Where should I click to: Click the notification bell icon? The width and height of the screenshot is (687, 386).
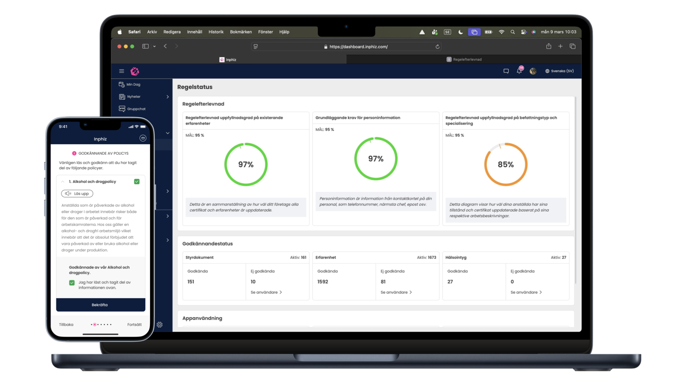[519, 71]
